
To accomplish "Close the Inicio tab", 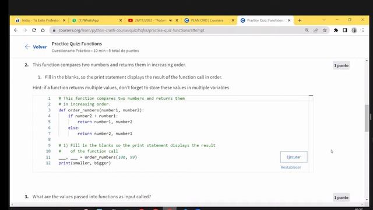I will point(64,20).
